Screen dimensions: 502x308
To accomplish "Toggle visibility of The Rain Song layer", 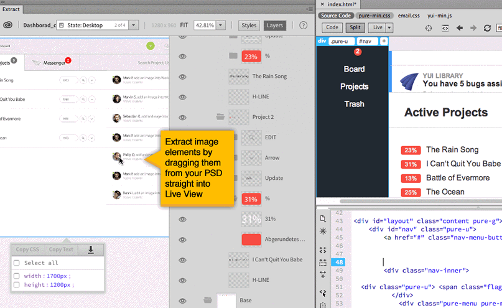I will point(182,77).
